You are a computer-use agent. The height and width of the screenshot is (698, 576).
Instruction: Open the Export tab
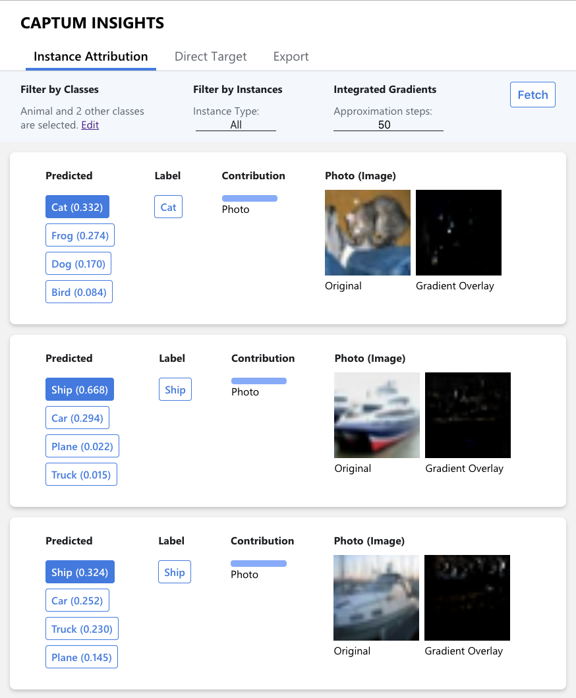[x=291, y=57]
